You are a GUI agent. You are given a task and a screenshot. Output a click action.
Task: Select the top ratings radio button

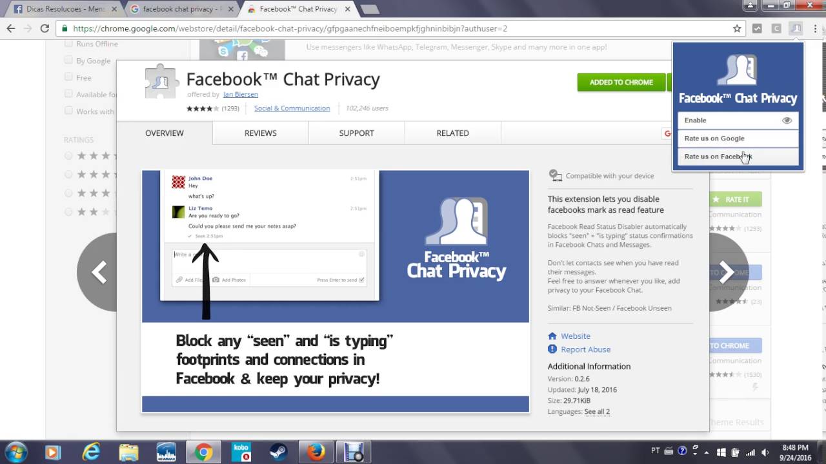[x=68, y=155]
